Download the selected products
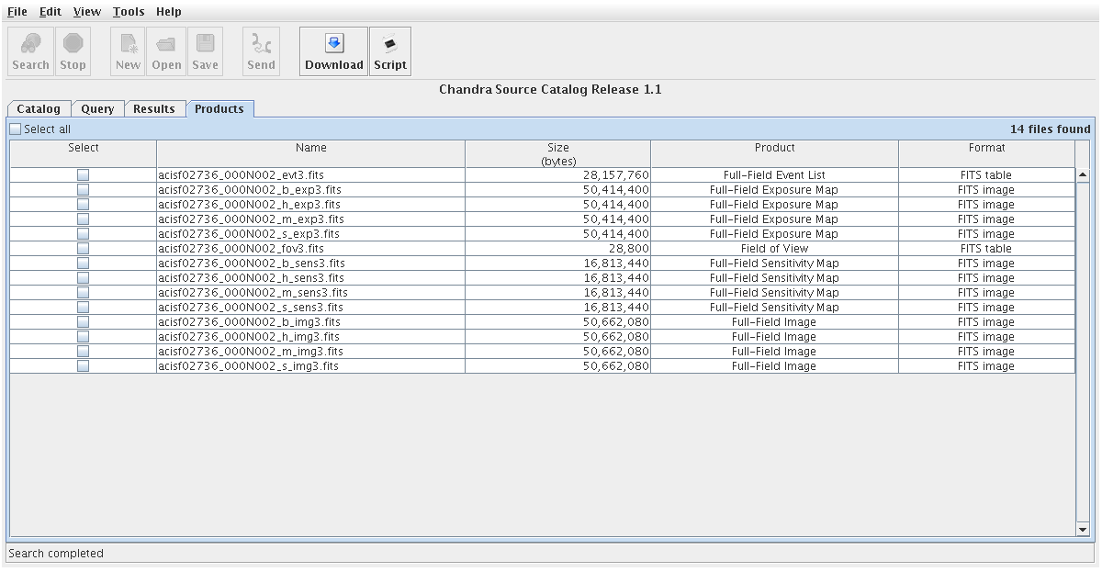 point(333,51)
